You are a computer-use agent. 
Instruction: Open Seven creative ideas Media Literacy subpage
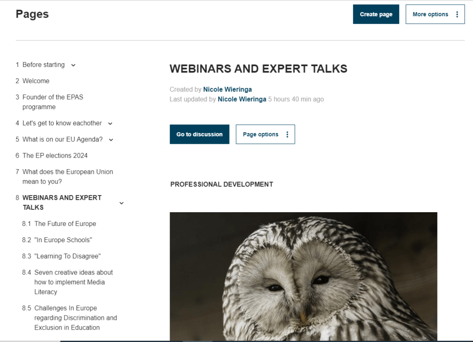click(x=73, y=282)
